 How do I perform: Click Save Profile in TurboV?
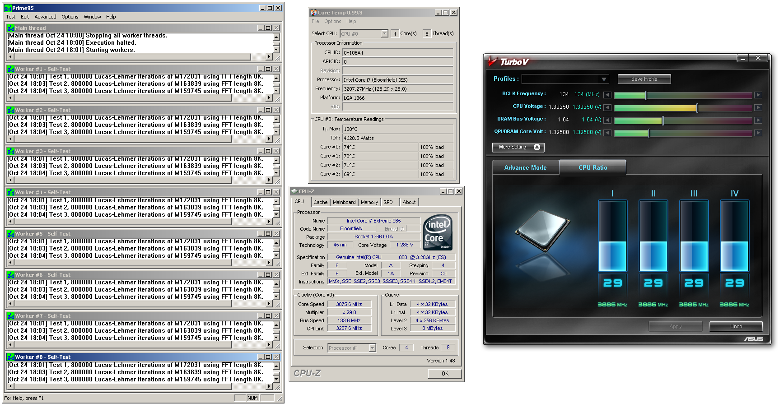644,79
